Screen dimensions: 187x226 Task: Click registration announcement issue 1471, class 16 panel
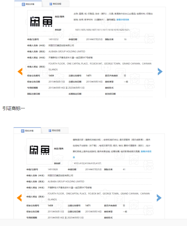click(89, 76)
